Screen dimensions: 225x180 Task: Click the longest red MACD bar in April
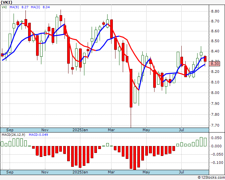(x=135, y=158)
